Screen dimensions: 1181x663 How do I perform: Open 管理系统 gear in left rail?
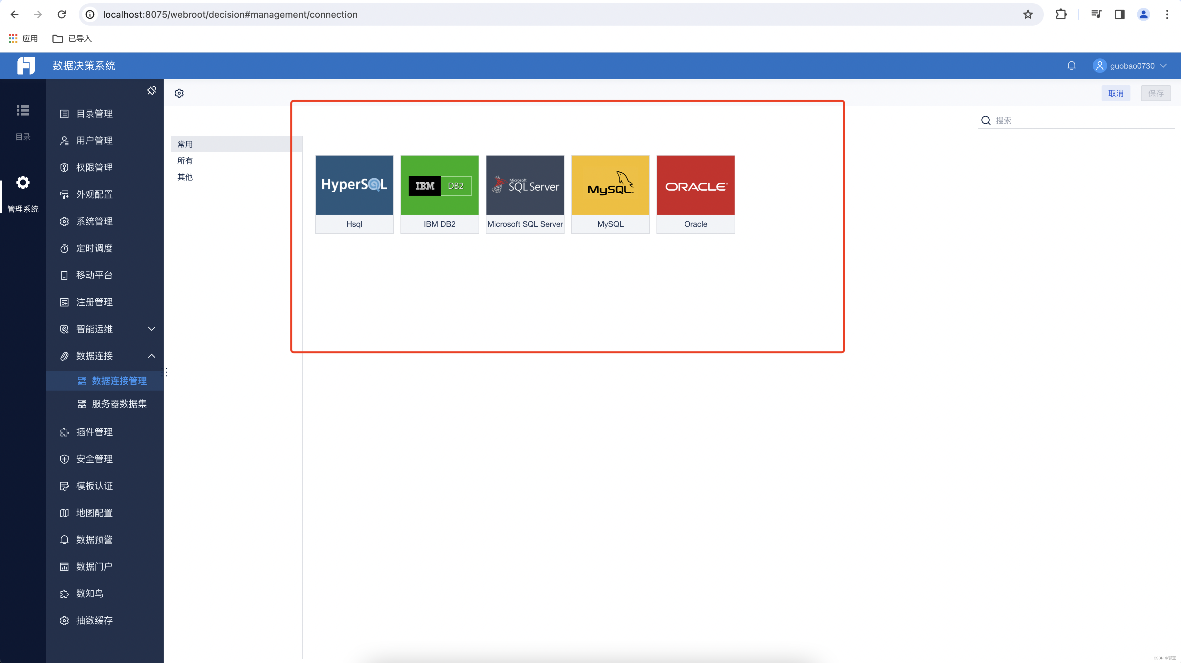[23, 183]
